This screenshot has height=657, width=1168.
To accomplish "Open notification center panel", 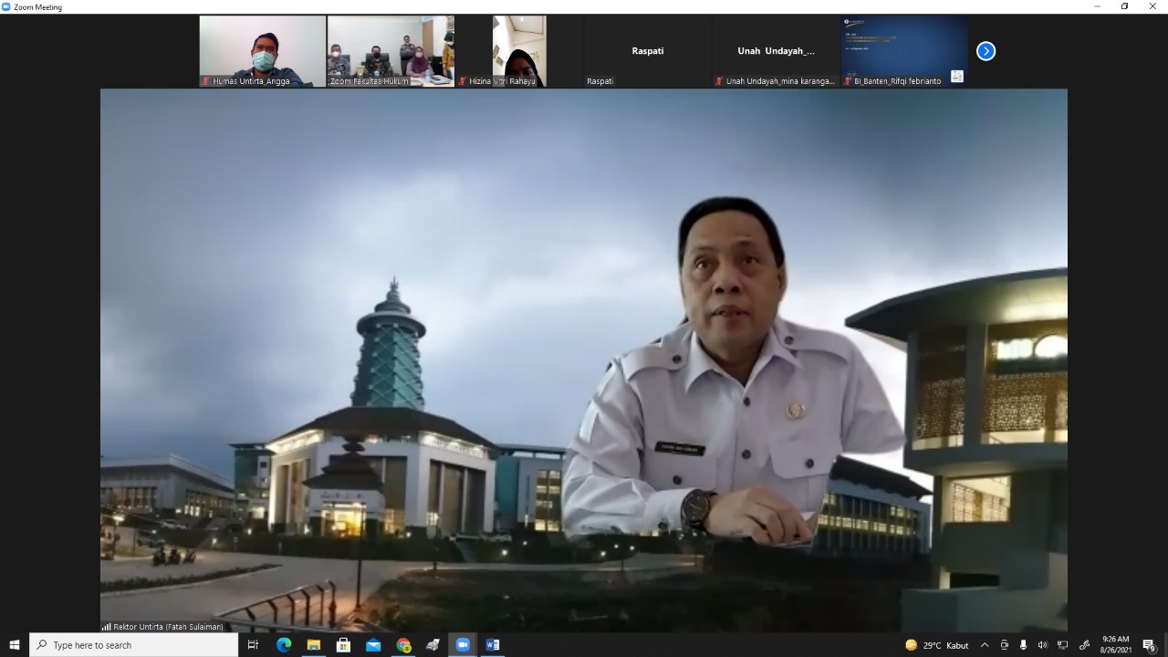I will 1149,645.
